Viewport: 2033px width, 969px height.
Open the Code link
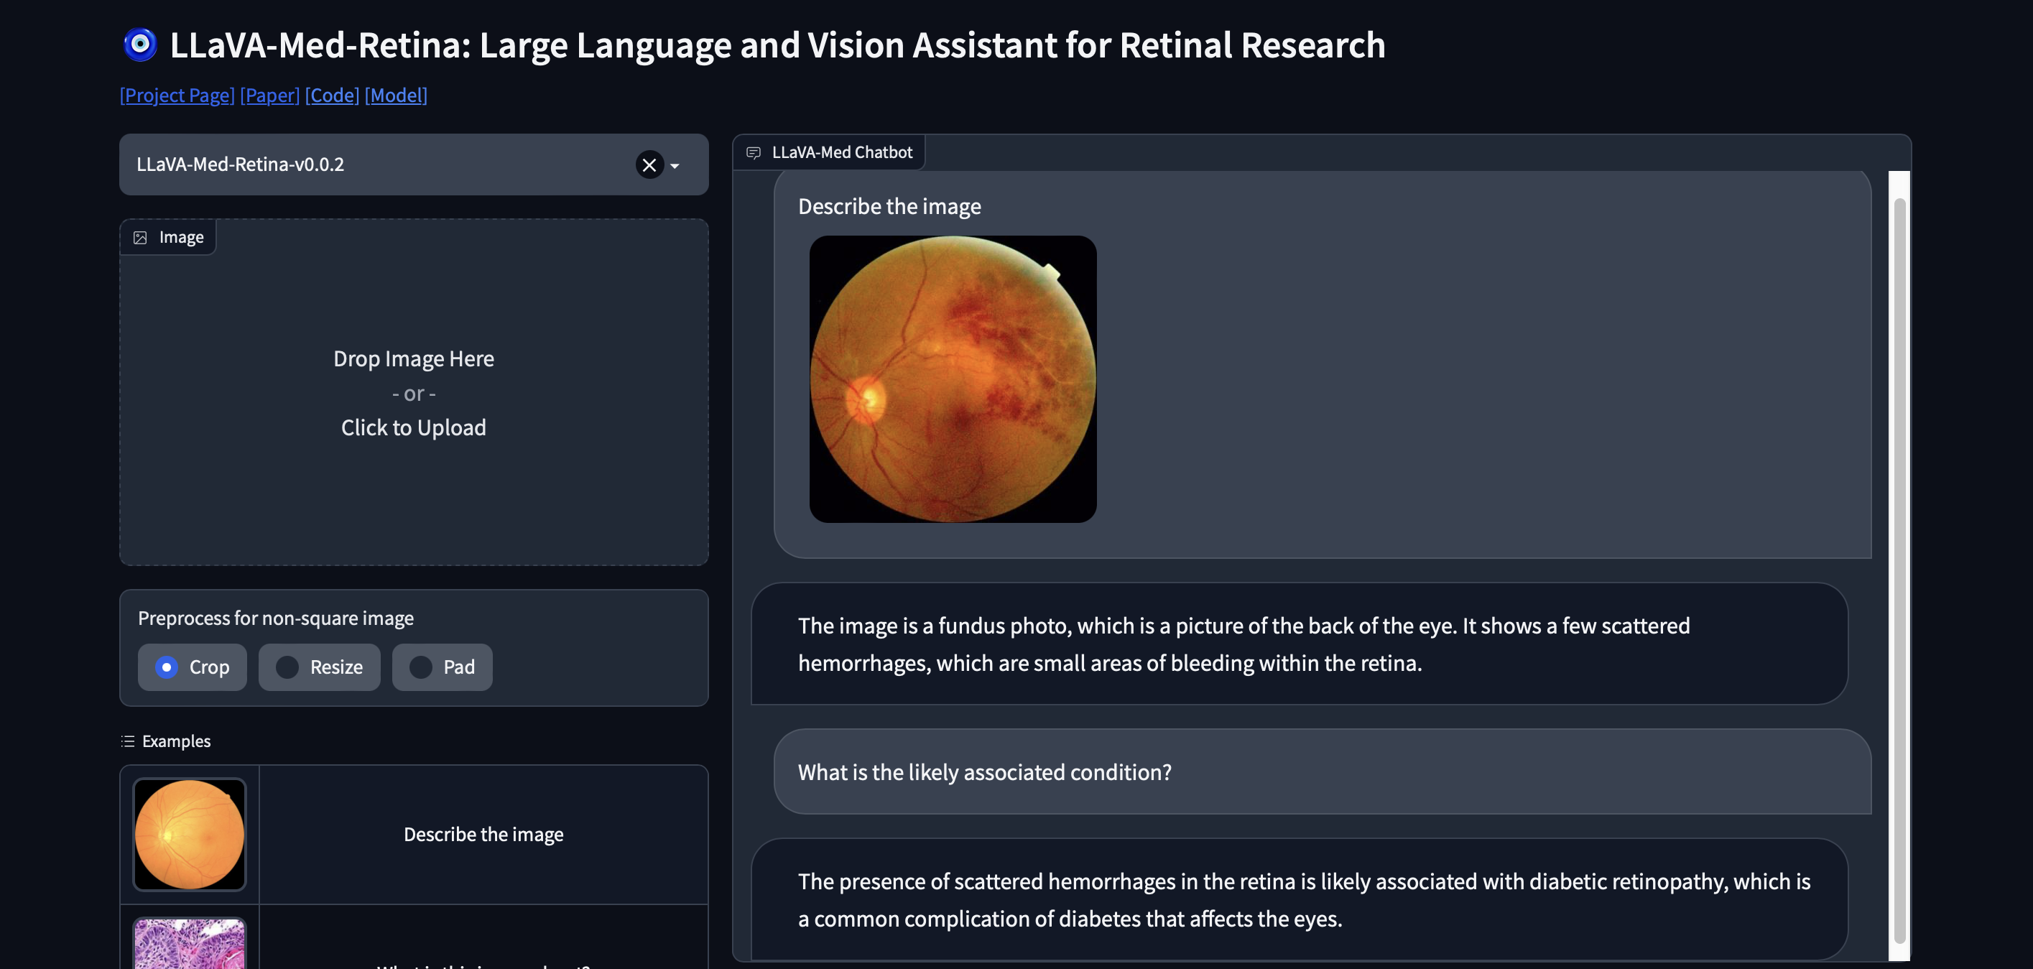[331, 95]
